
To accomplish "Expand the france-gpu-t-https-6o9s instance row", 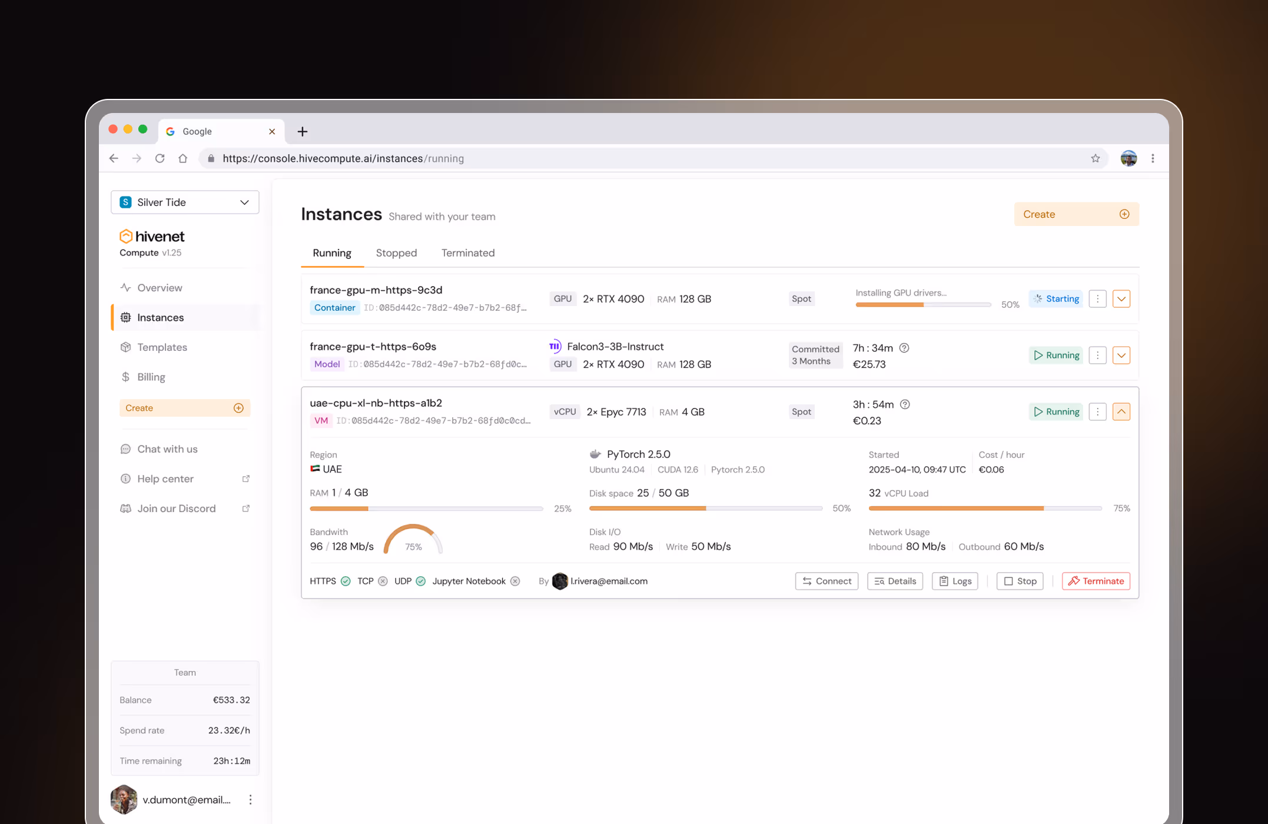I will point(1121,355).
